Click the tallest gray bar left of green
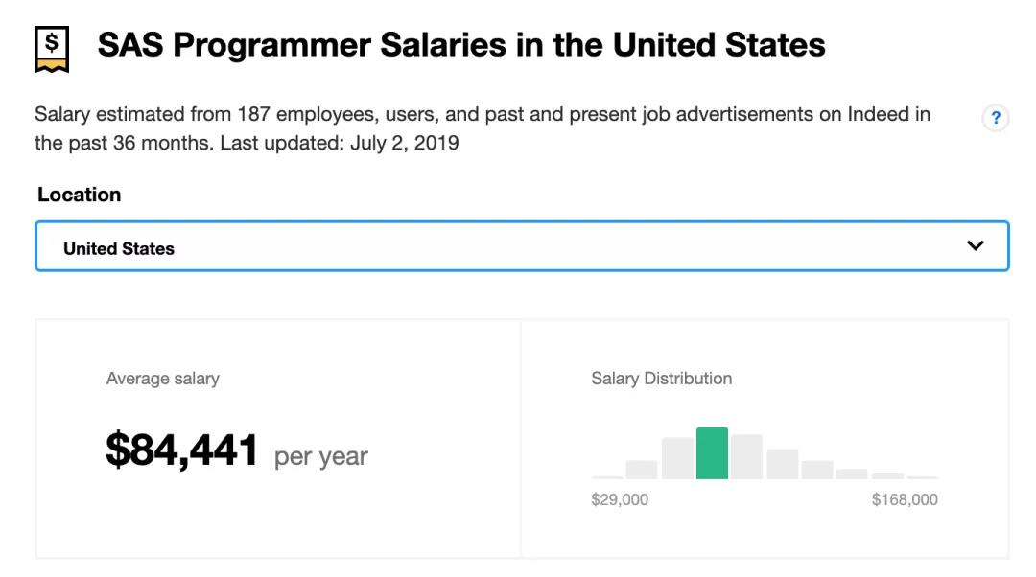This screenshot has width=1036, height=577. pyautogui.click(x=677, y=458)
